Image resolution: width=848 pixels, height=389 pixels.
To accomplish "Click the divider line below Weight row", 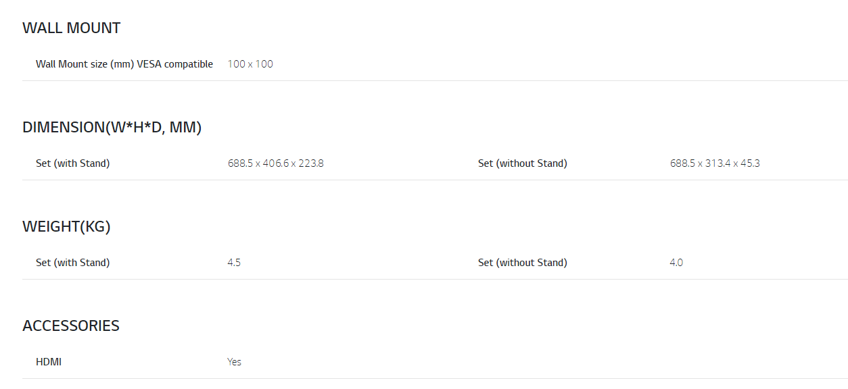I will pyautogui.click(x=435, y=279).
